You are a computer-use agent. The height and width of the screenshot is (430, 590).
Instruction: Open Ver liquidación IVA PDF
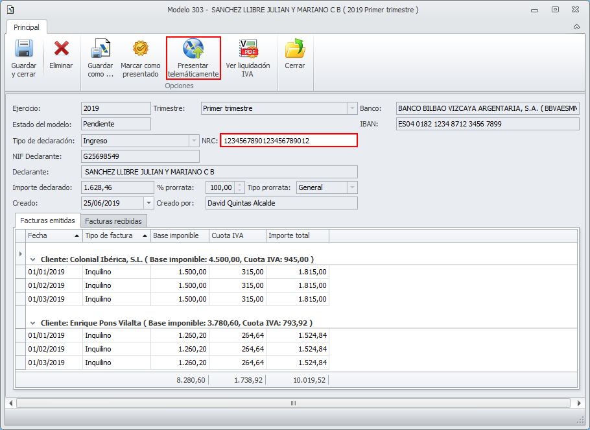click(x=248, y=58)
